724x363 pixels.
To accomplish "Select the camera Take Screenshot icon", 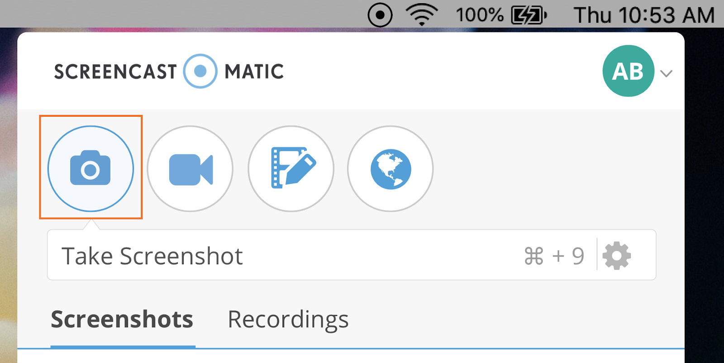I will (x=90, y=168).
